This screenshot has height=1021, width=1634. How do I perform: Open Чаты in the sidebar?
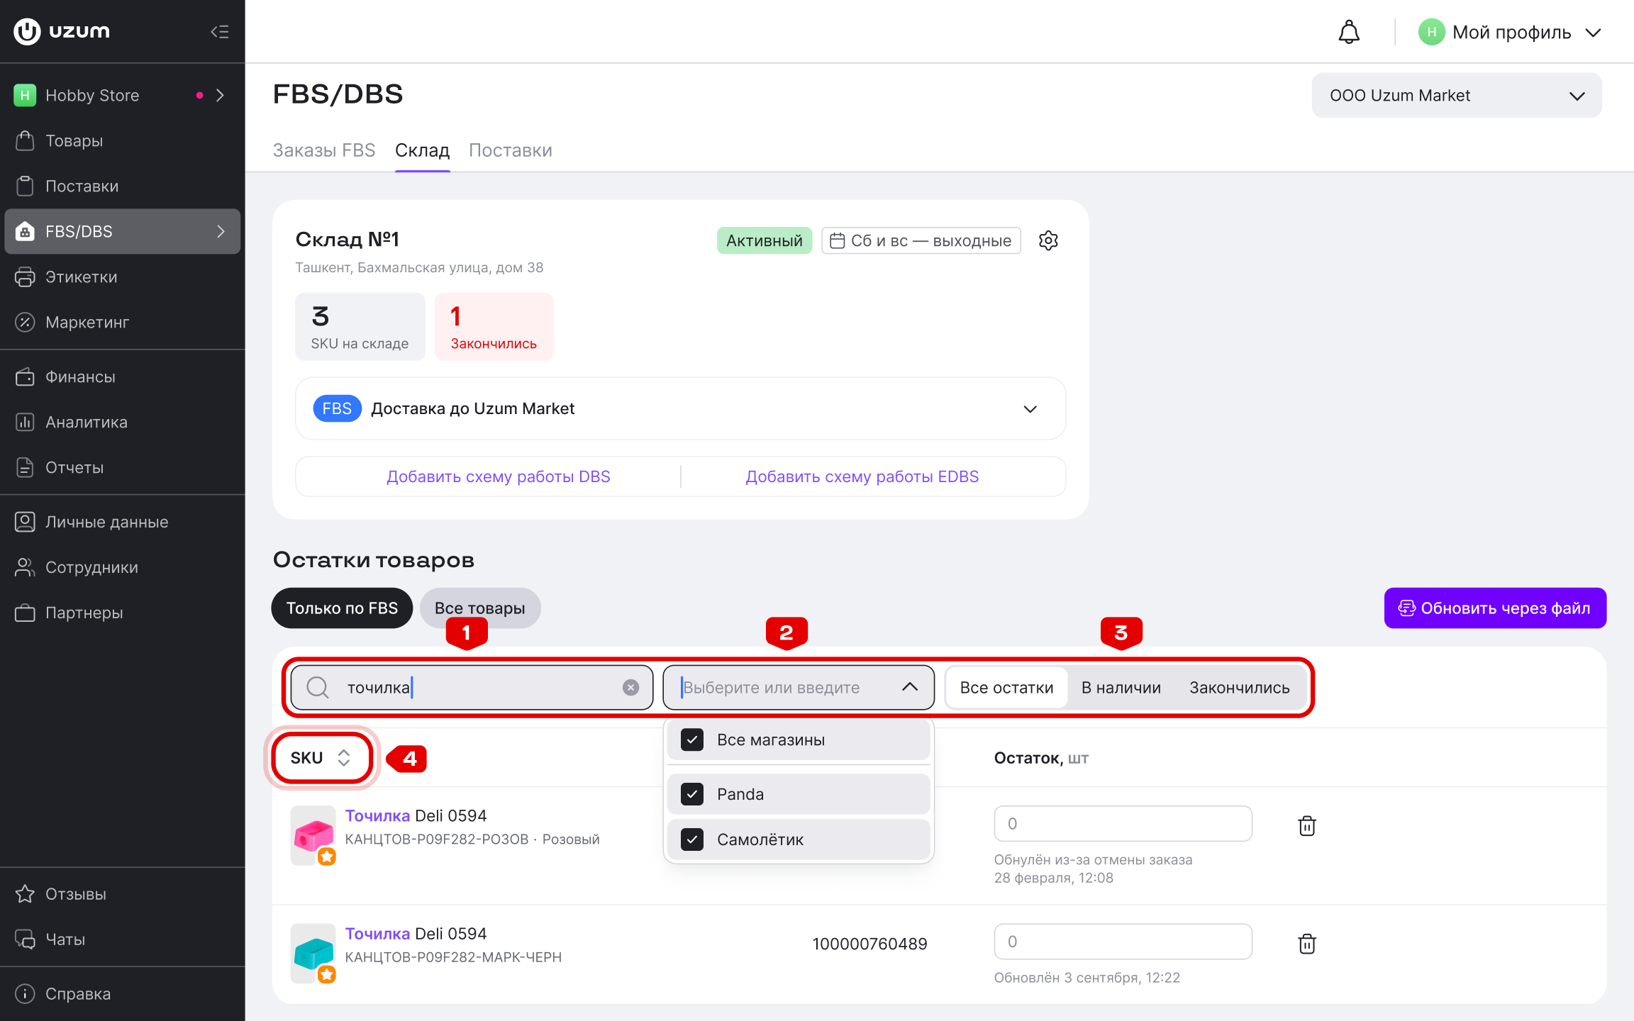tap(123, 939)
